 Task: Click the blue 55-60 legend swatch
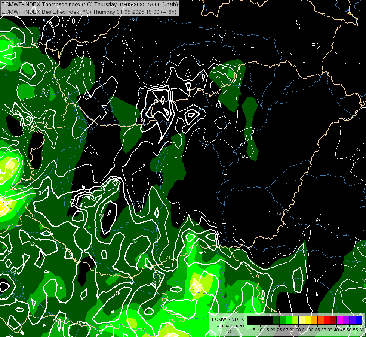tap(359, 320)
